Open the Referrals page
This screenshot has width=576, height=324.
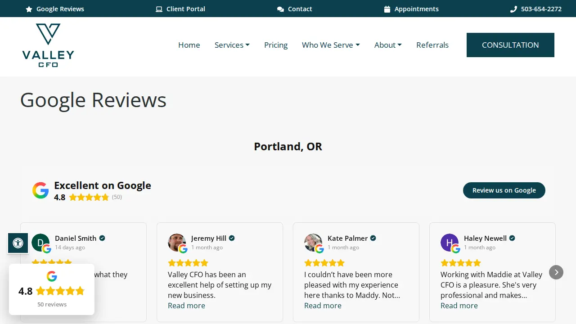[432, 45]
